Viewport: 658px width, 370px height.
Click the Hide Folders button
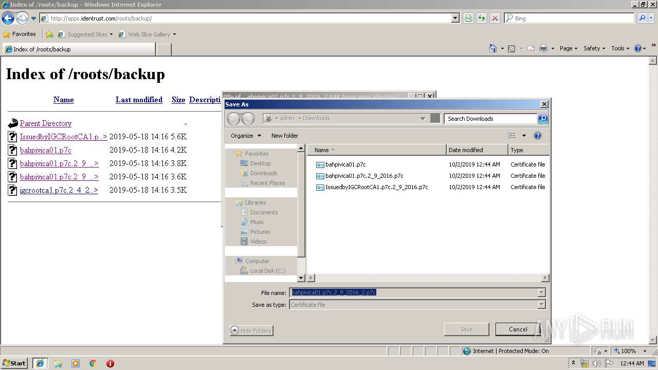(251, 330)
